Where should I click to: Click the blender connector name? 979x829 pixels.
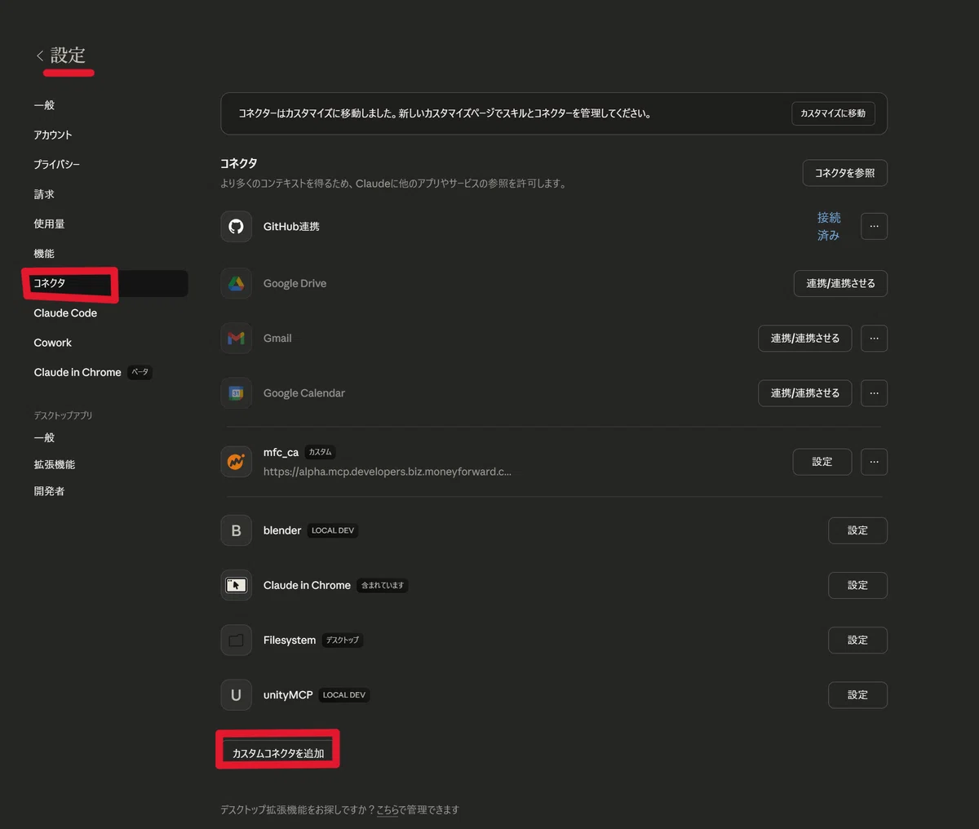282,530
